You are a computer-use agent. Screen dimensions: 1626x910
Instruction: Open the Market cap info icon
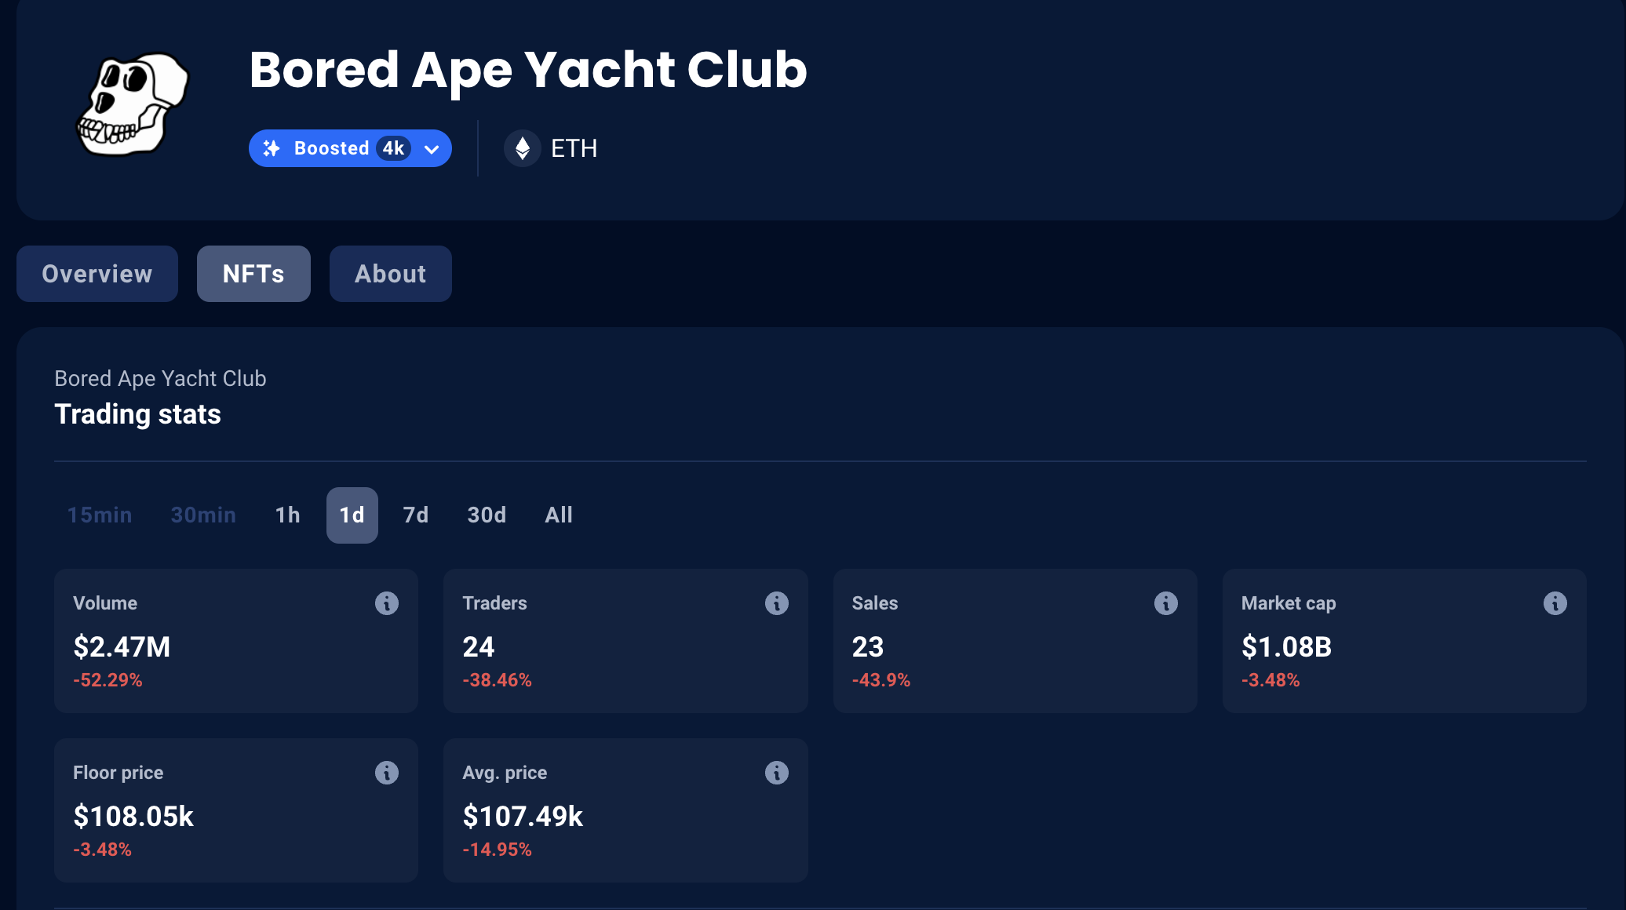tap(1556, 602)
